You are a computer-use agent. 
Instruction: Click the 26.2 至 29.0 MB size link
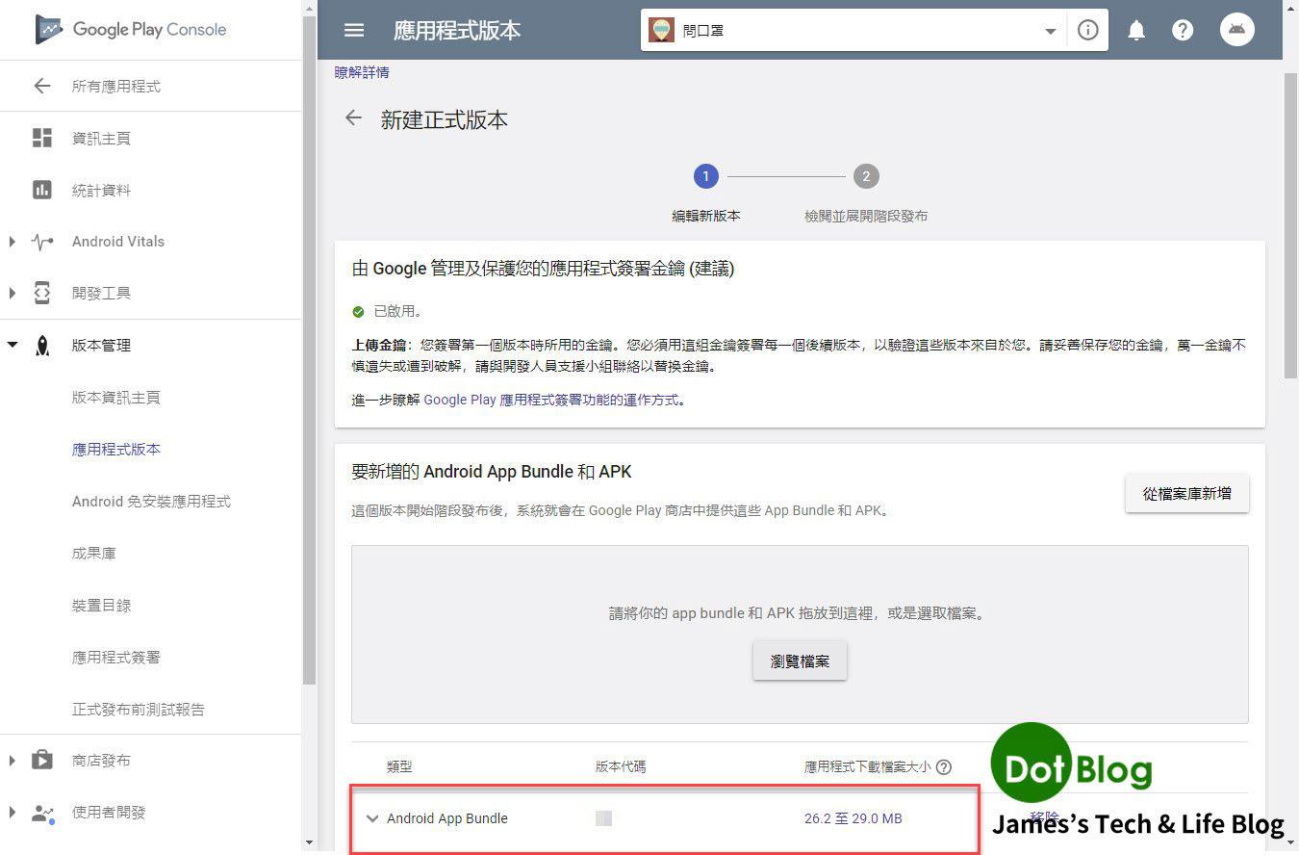point(853,818)
